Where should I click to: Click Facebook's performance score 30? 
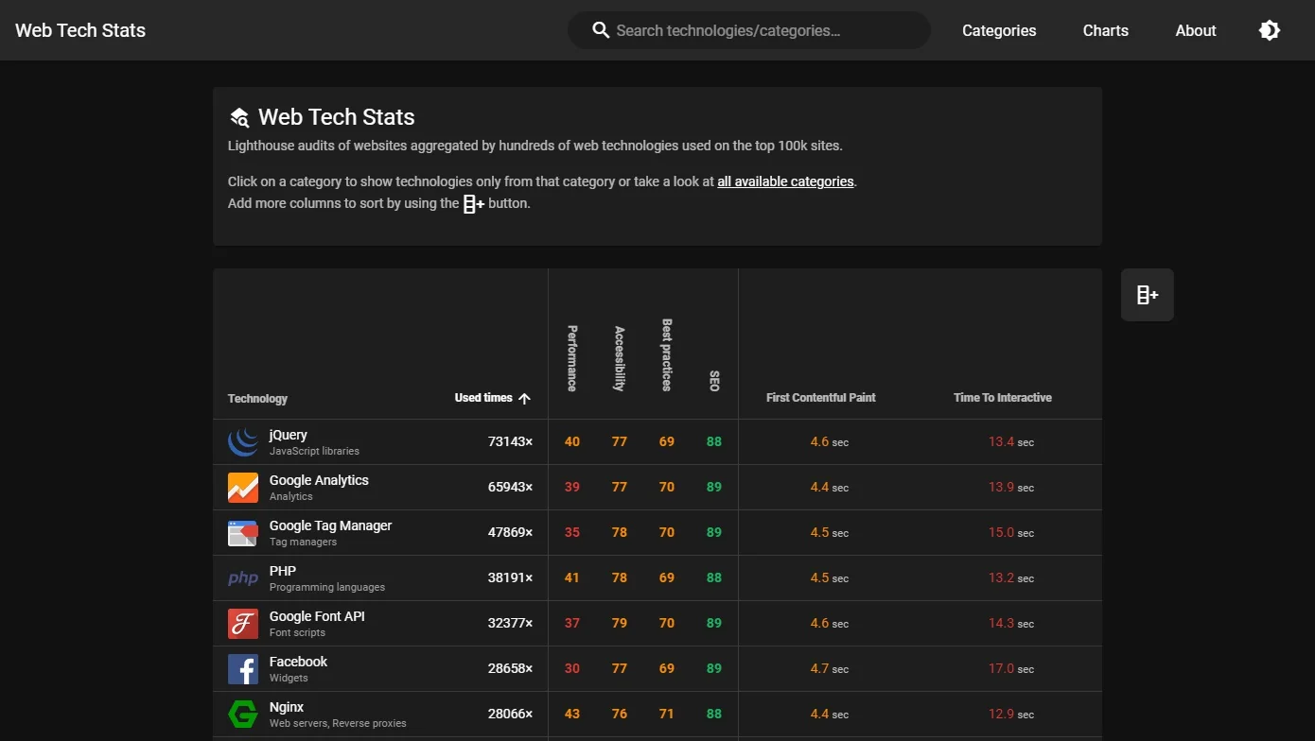click(572, 668)
